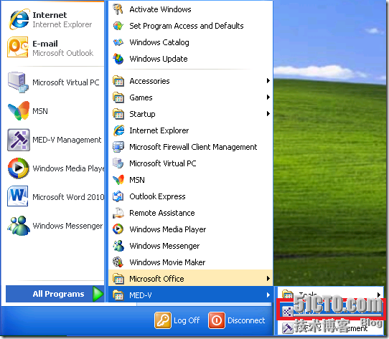This screenshot has width=389, height=339.
Task: Expand Tools submenu arrow in MED-V flyout
Action: [379, 295]
